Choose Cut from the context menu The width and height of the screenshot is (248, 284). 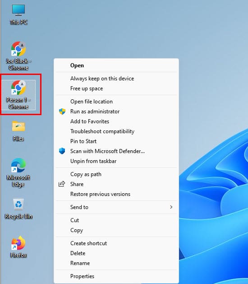tap(116, 220)
